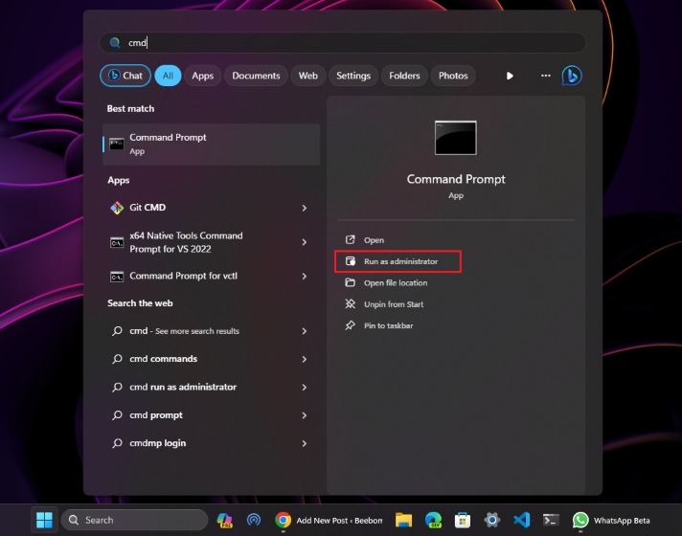Screen dimensions: 682x536
Task: Open Microsoft Store from taskbar
Action: [463, 520]
